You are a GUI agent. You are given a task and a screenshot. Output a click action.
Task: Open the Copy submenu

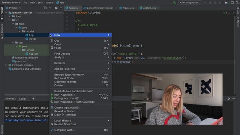click(81, 44)
